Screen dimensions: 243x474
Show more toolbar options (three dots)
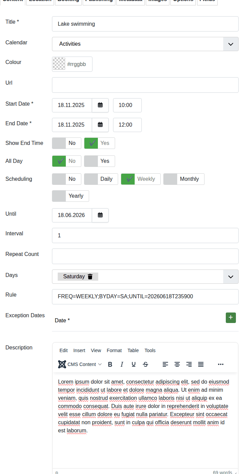(x=221, y=364)
